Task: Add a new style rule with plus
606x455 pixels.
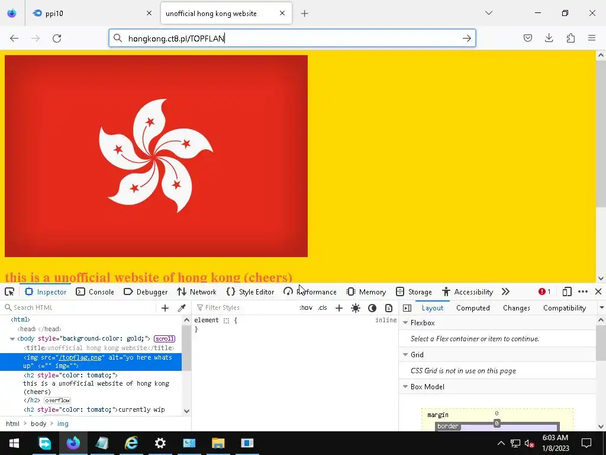Action: pyautogui.click(x=339, y=308)
